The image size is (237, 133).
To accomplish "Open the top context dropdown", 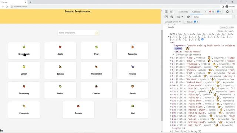I will (180, 17).
